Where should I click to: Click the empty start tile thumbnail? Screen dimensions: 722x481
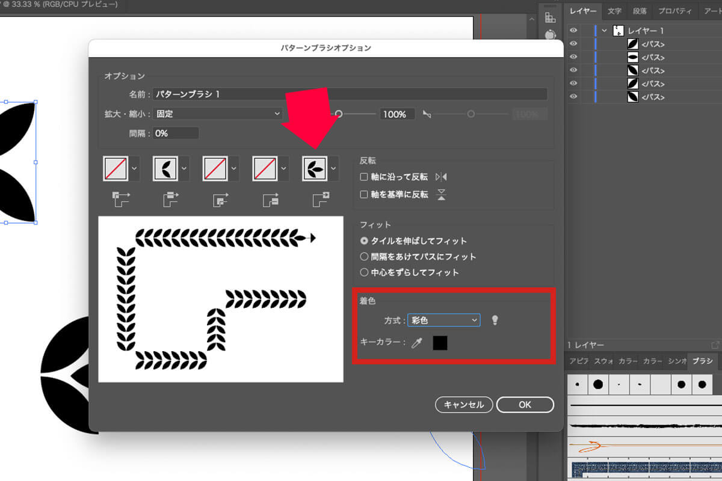(x=264, y=169)
